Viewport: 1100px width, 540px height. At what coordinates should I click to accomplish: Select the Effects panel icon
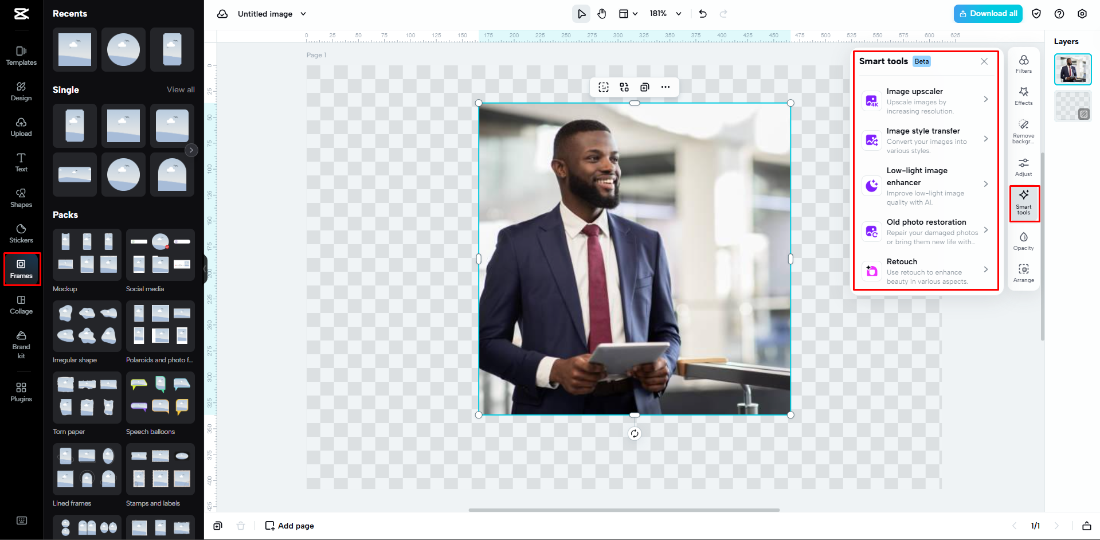pyautogui.click(x=1023, y=95)
